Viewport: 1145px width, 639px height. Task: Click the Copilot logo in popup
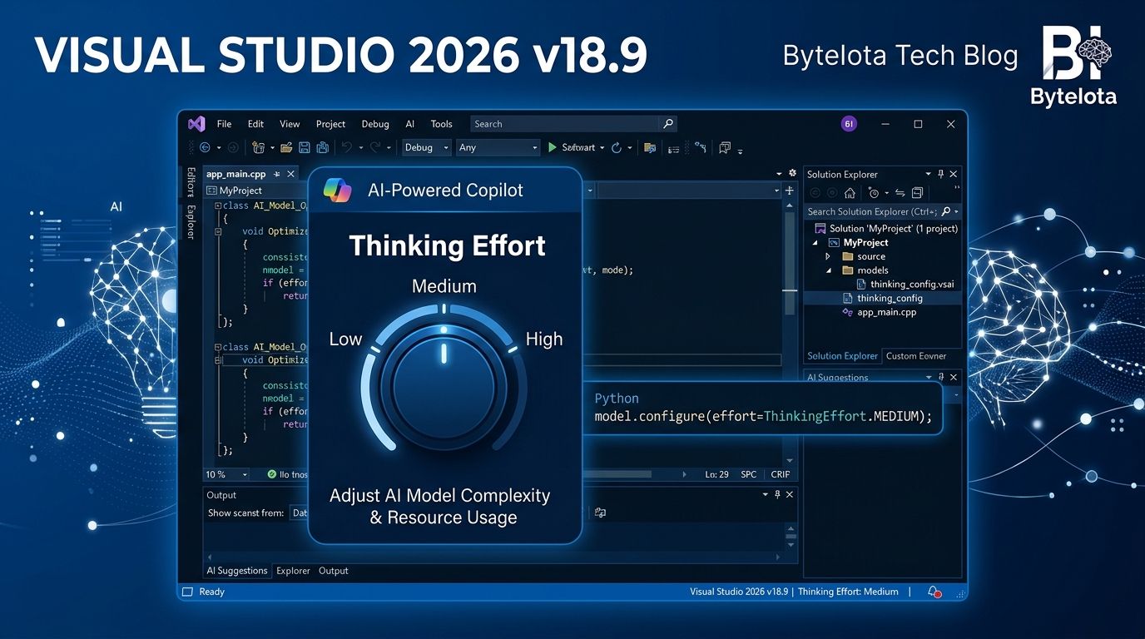(337, 191)
